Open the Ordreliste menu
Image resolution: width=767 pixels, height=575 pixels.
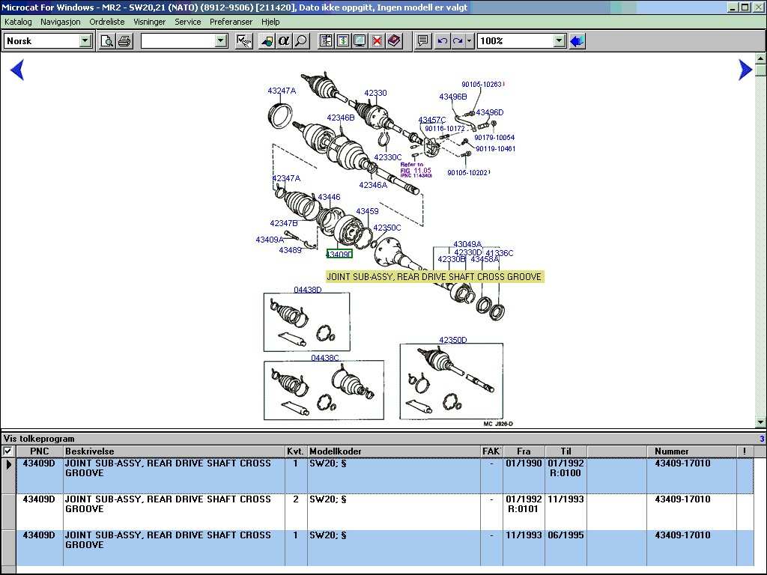coord(107,22)
